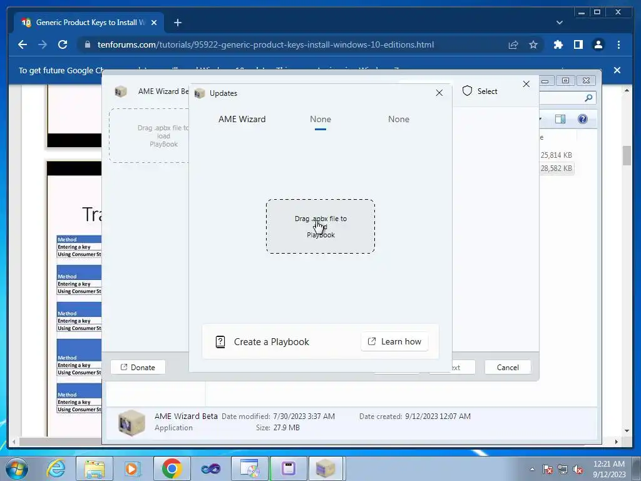Click muted volume tray icon
The width and height of the screenshot is (641, 481).
click(x=578, y=469)
